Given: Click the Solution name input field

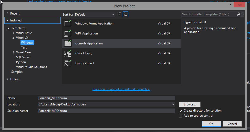Looking at the screenshot, I should point(106,111).
